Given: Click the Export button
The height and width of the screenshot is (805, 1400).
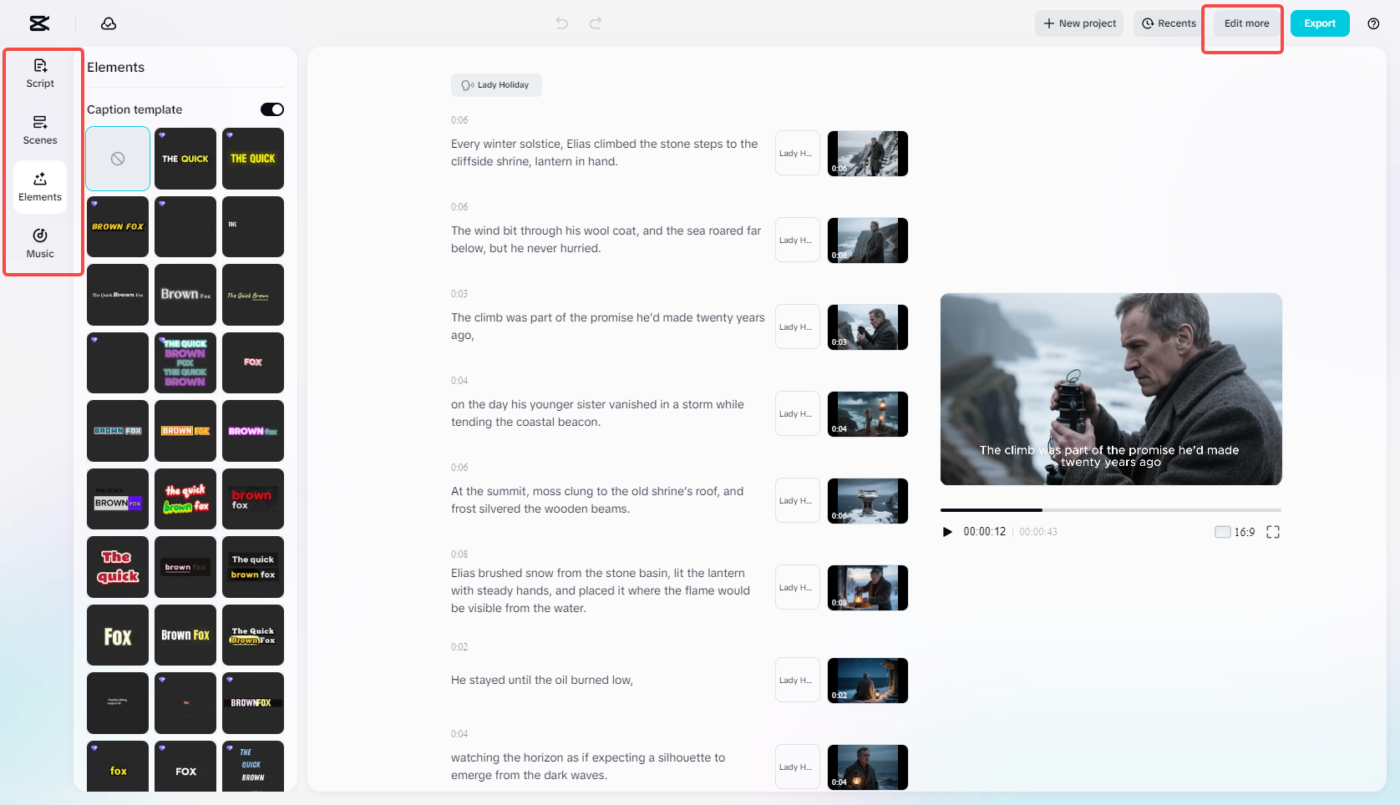Looking at the screenshot, I should [x=1320, y=23].
